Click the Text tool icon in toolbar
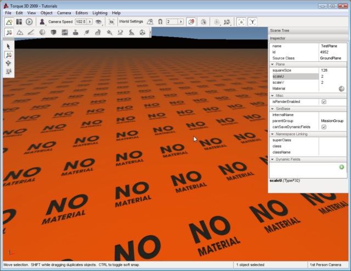351x271 pixels. click(x=253, y=21)
